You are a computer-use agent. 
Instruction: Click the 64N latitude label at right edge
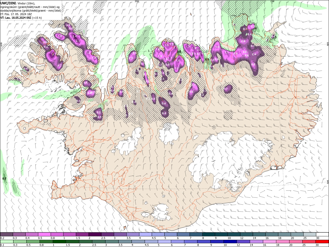tap(328, 182)
